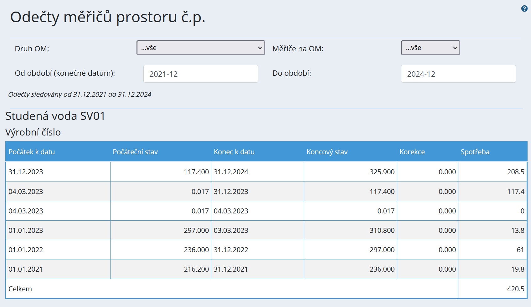Expand the Měřiče na OM dropdown
Viewport: 531px width, 307px height.
(430, 48)
